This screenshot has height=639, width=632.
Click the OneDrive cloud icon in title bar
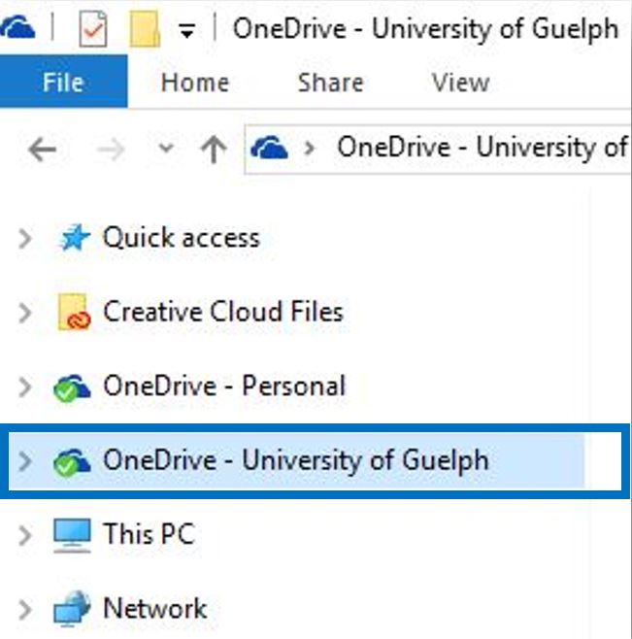[17, 29]
